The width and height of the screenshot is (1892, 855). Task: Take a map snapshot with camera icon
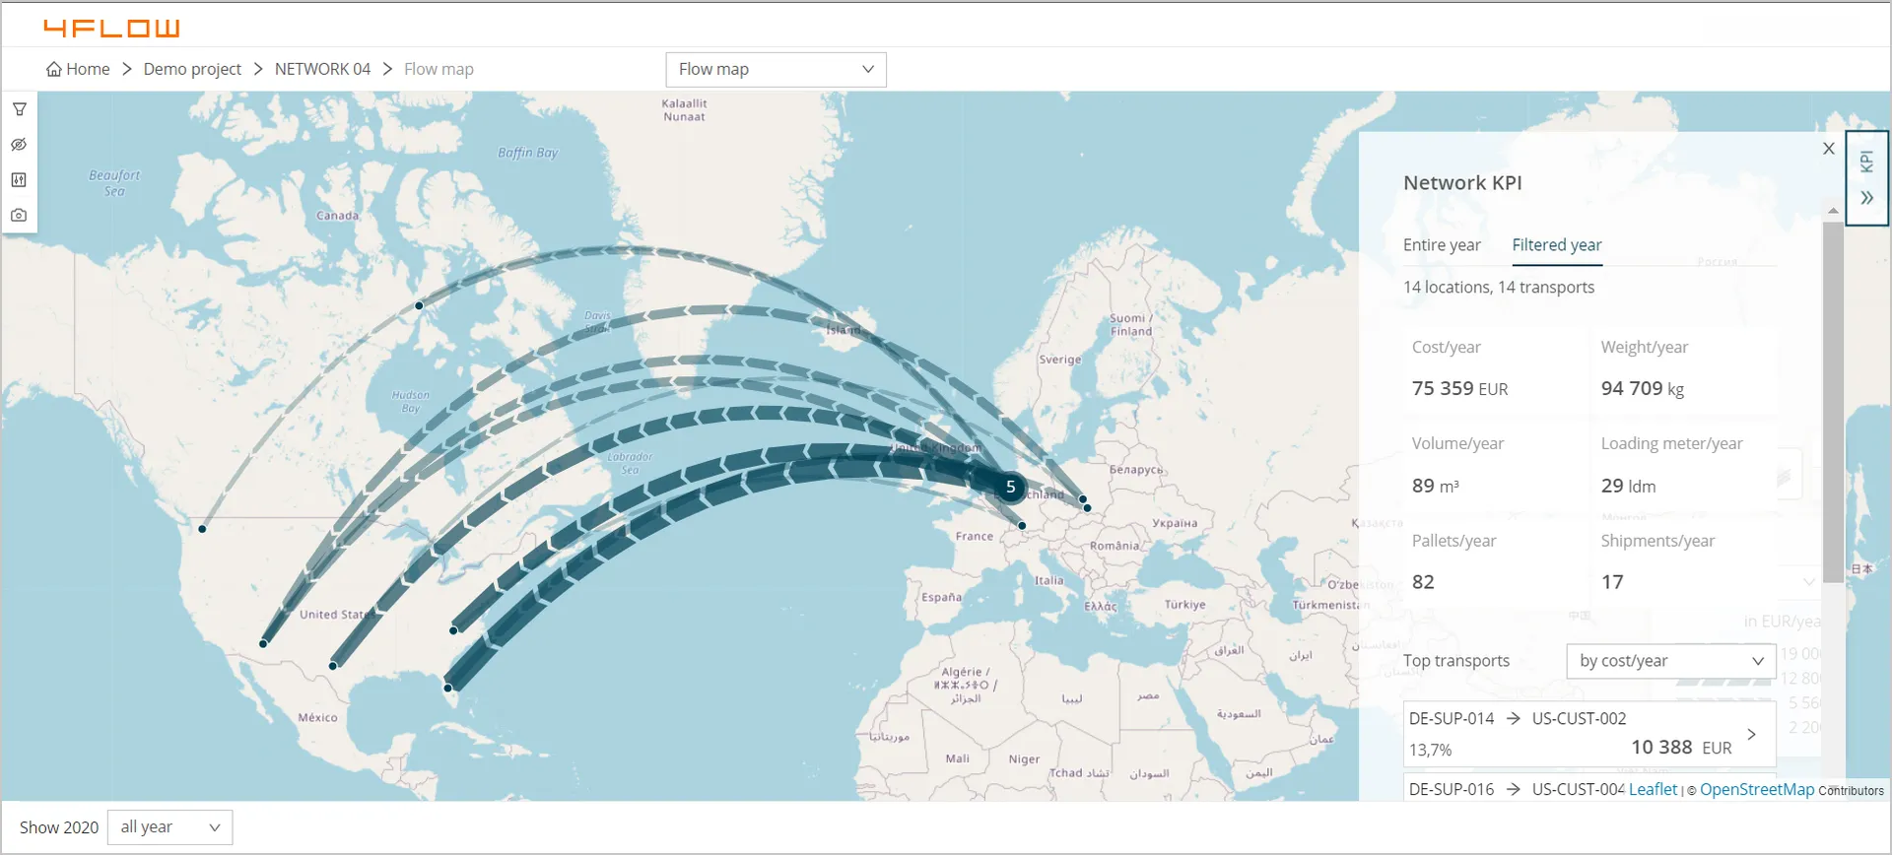(x=19, y=215)
